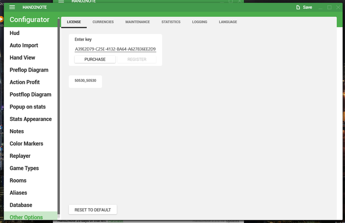Viewport: 345px width, 223px height.
Task: Select the 50530_50530 text box
Action: click(x=85, y=80)
